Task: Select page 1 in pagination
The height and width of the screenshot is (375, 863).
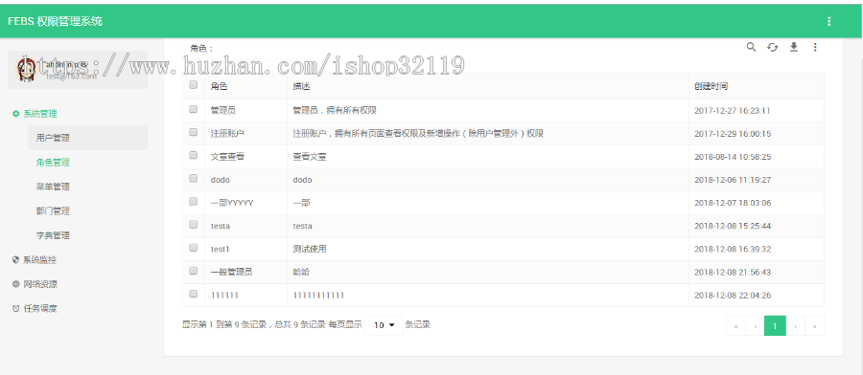Action: (x=775, y=325)
